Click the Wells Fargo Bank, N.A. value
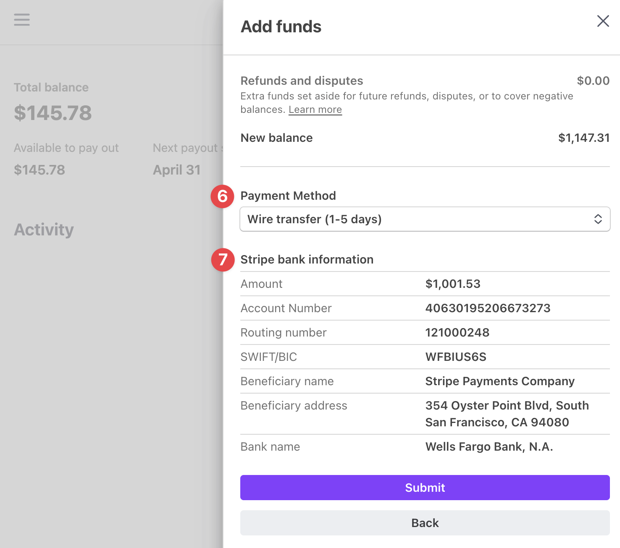 [x=489, y=447]
